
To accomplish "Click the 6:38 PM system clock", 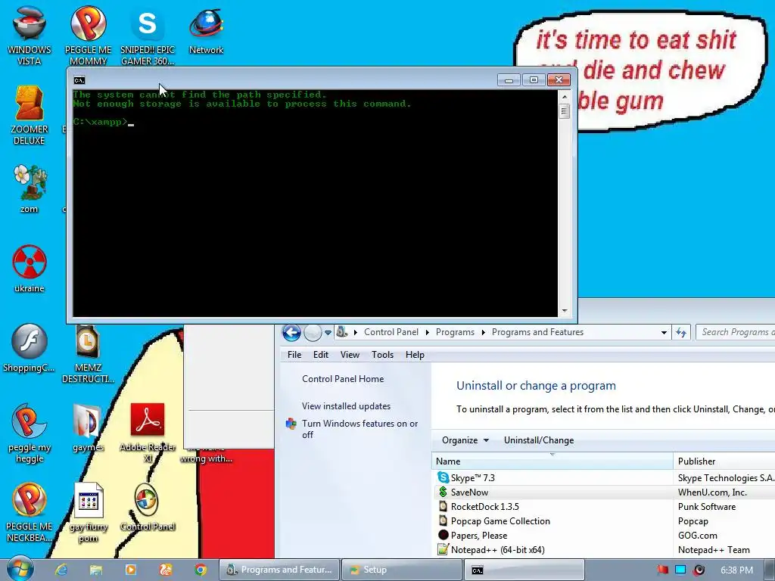I will [736, 570].
